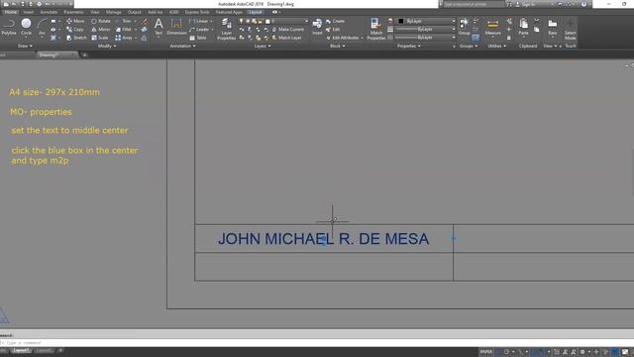Switch to the Layout2 tab at bottom
Screen dimensions: 634x357
(x=44, y=350)
